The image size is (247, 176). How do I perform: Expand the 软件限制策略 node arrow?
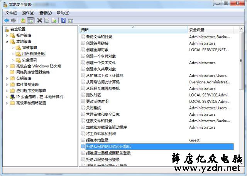(7, 85)
